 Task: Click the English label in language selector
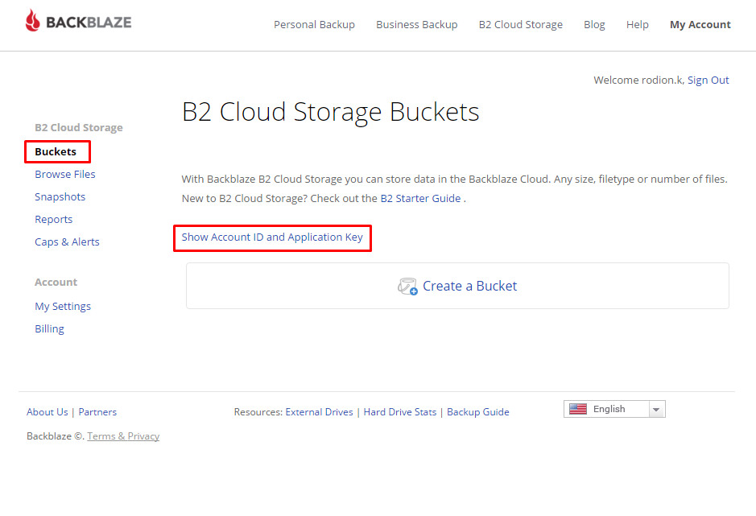pos(609,409)
